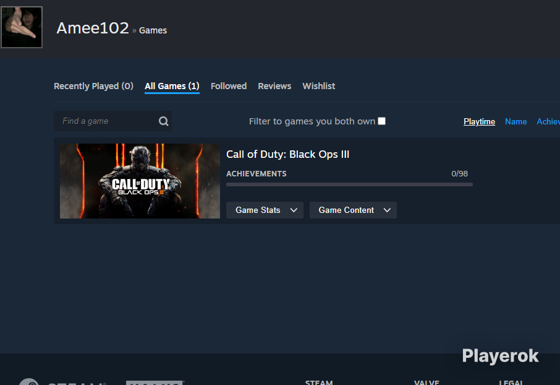560x385 pixels.
Task: Expand the Game Content dropdown
Action: 353,210
